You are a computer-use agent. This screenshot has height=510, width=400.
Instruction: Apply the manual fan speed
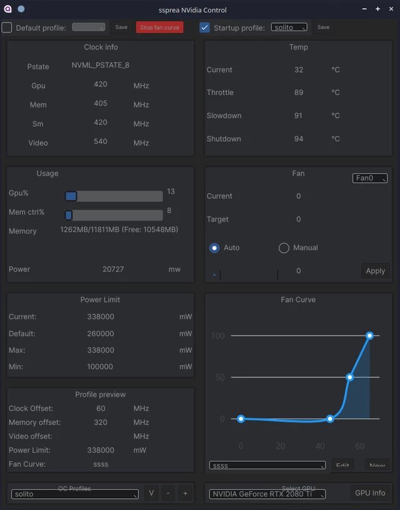tap(375, 271)
